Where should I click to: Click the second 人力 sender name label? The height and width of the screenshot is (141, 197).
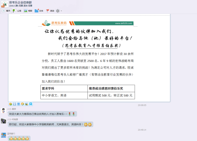[x=12, y=119]
